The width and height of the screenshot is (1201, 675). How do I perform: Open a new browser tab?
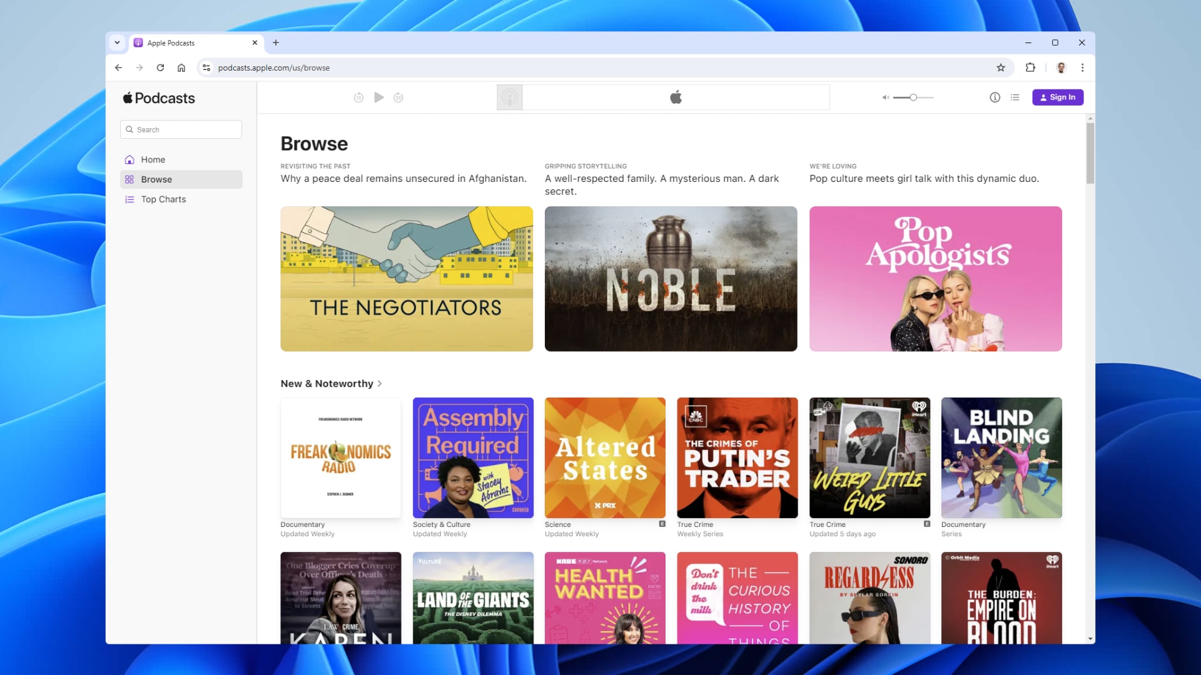pos(276,42)
